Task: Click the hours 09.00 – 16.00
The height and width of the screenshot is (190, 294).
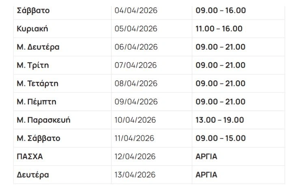Action: [221, 11]
